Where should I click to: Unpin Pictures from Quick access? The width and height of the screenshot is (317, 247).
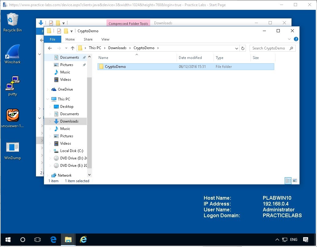point(84,65)
